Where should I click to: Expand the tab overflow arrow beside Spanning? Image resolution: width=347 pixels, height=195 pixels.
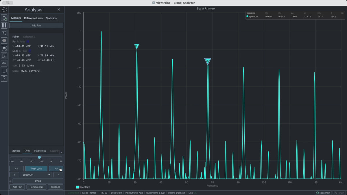point(61,152)
